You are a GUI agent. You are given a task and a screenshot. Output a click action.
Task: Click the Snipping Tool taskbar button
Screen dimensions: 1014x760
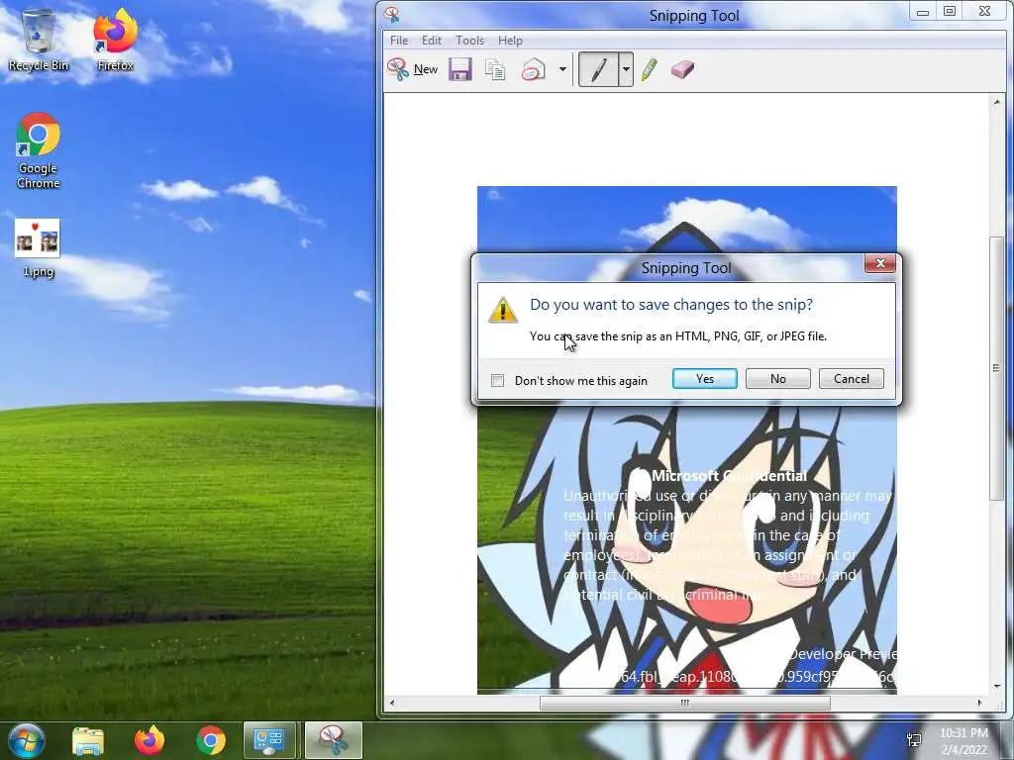pyautogui.click(x=333, y=740)
